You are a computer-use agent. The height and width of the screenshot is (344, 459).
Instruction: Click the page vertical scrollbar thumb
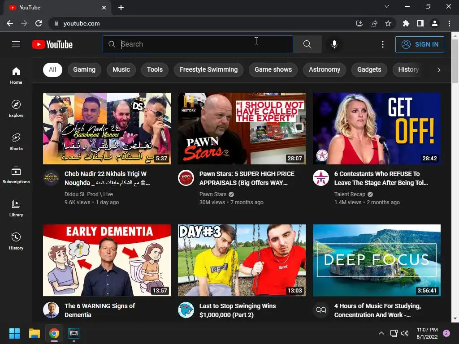click(455, 61)
